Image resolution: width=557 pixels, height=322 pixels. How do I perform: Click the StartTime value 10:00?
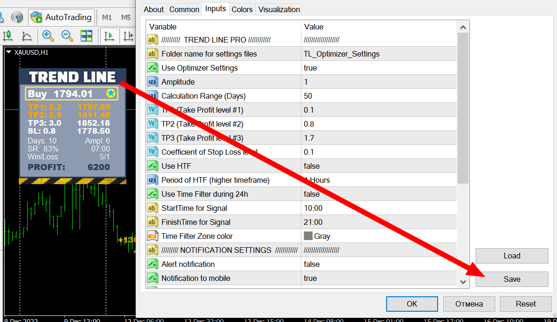click(379, 208)
